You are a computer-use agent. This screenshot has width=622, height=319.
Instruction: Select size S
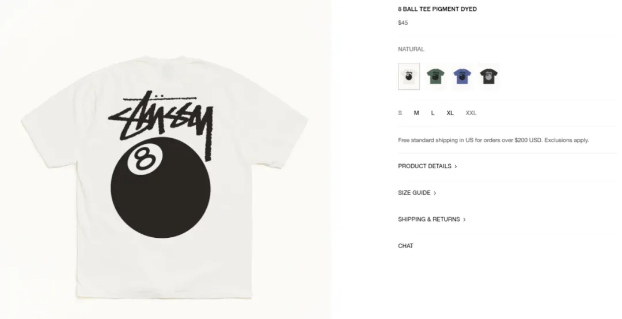400,113
